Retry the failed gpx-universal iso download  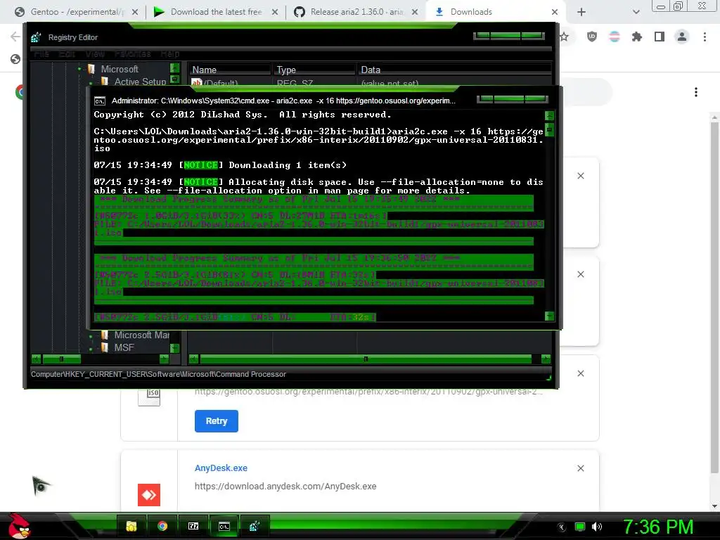[217, 421]
